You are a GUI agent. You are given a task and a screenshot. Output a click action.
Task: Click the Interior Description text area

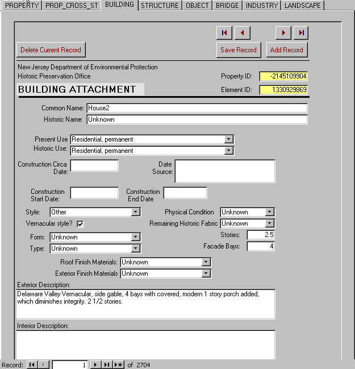tap(145, 345)
